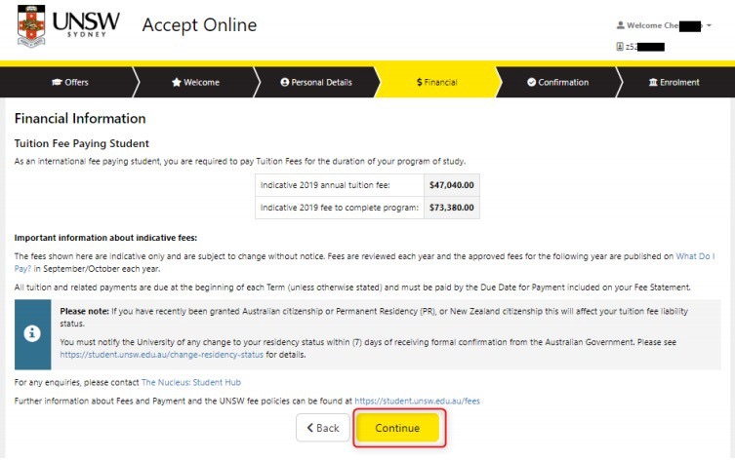Click the $47,040.00 annual tuition fee cell
The image size is (735, 460).
[451, 183]
